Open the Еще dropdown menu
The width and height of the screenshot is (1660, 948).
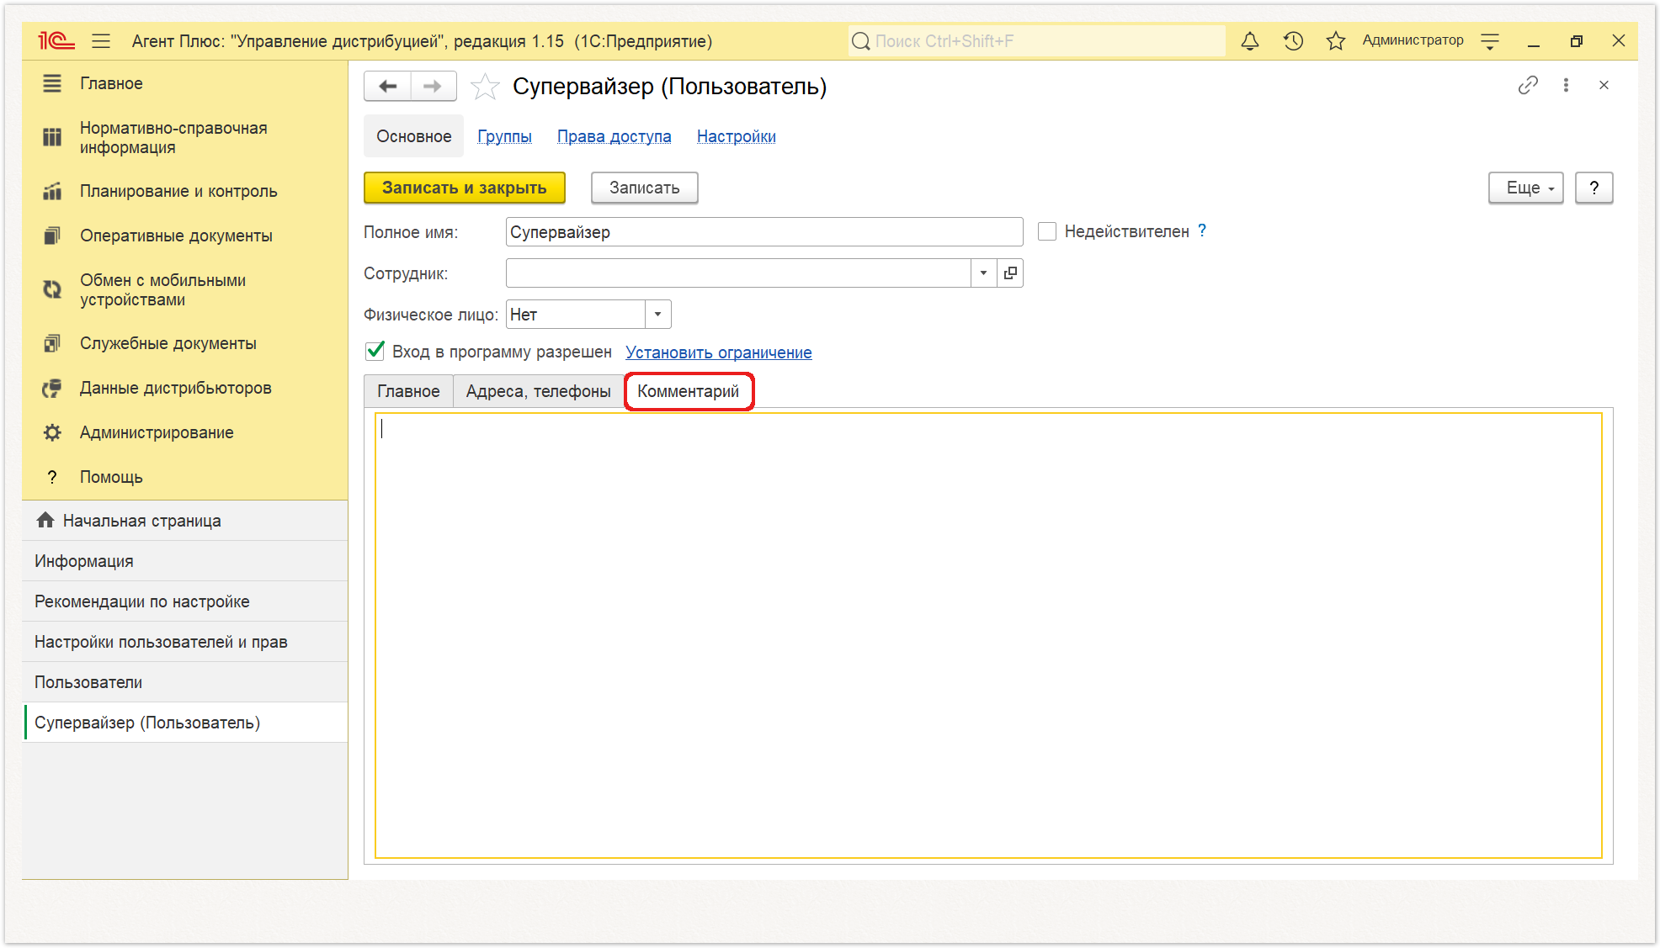[x=1525, y=188]
